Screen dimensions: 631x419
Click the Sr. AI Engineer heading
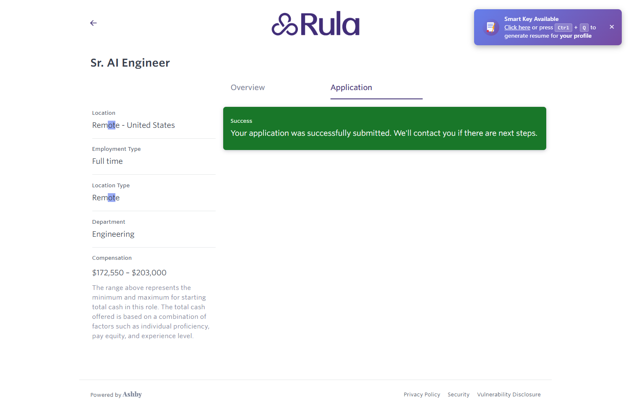click(130, 63)
